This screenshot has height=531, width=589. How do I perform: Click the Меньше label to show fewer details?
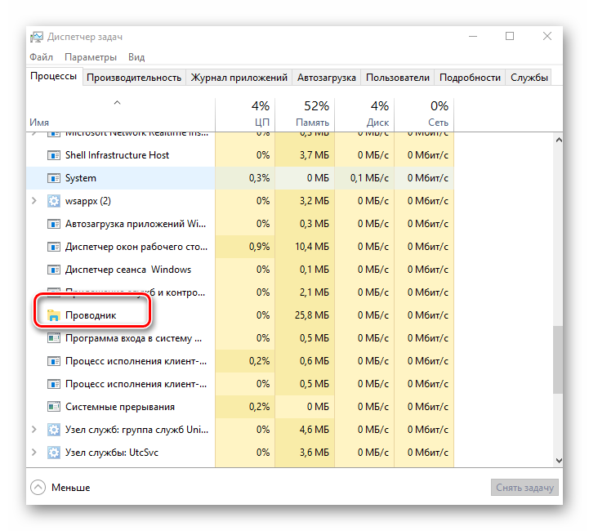click(x=70, y=488)
